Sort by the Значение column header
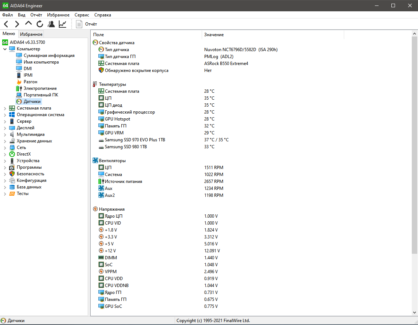Screen dimensions: 418x325 [273, 35]
